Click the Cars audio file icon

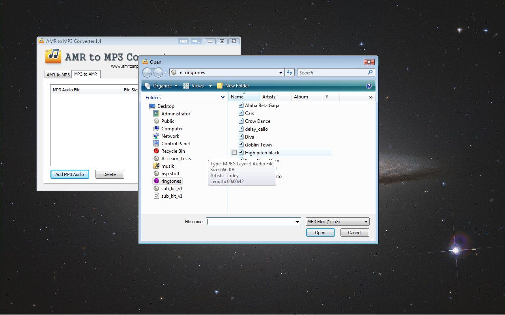[x=241, y=113]
